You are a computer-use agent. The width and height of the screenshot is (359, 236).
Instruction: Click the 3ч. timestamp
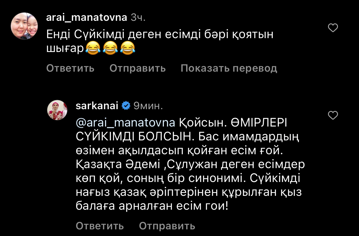click(x=138, y=18)
